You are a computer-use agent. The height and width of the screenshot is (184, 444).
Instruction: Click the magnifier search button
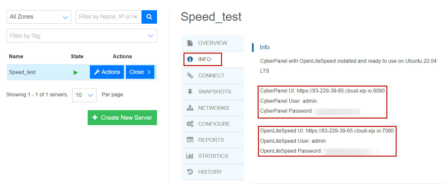(x=149, y=17)
